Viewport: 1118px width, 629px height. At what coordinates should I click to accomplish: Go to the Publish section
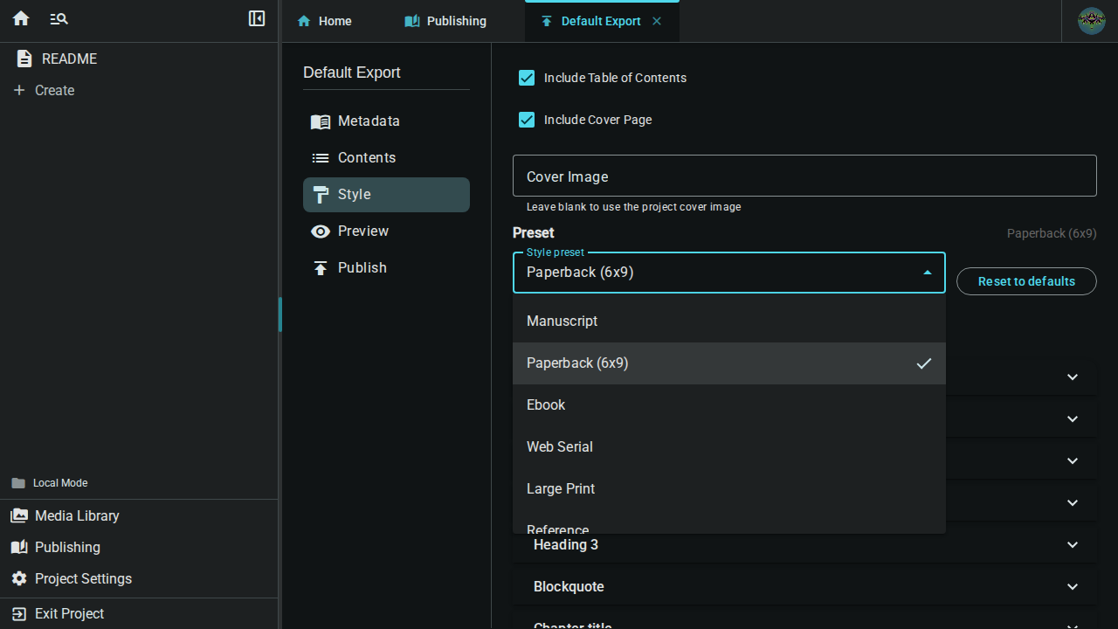pyautogui.click(x=386, y=268)
